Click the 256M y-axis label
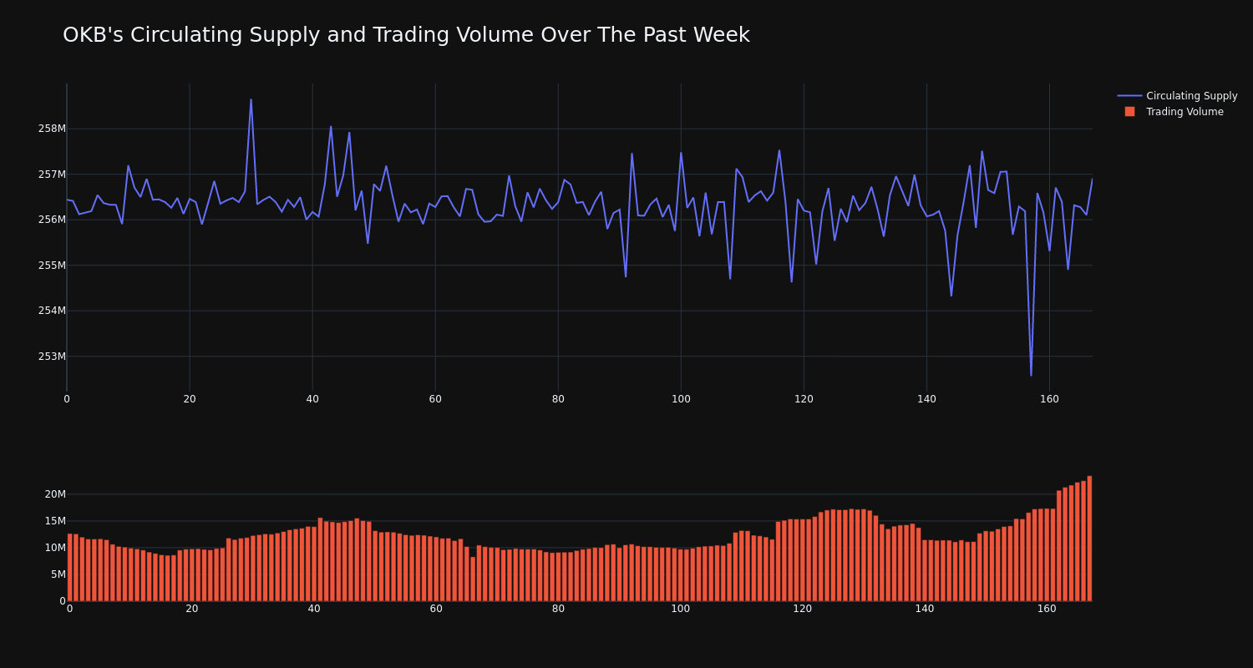Viewport: 1253px width, 668px height. click(x=52, y=220)
